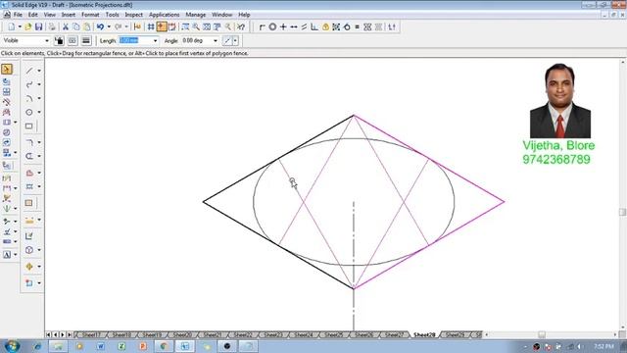
Task: Toggle the line color button in the ribbon
Action: click(x=59, y=41)
